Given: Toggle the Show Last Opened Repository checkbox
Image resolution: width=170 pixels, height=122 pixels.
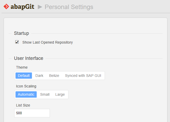Looking at the screenshot, I should point(17,42).
